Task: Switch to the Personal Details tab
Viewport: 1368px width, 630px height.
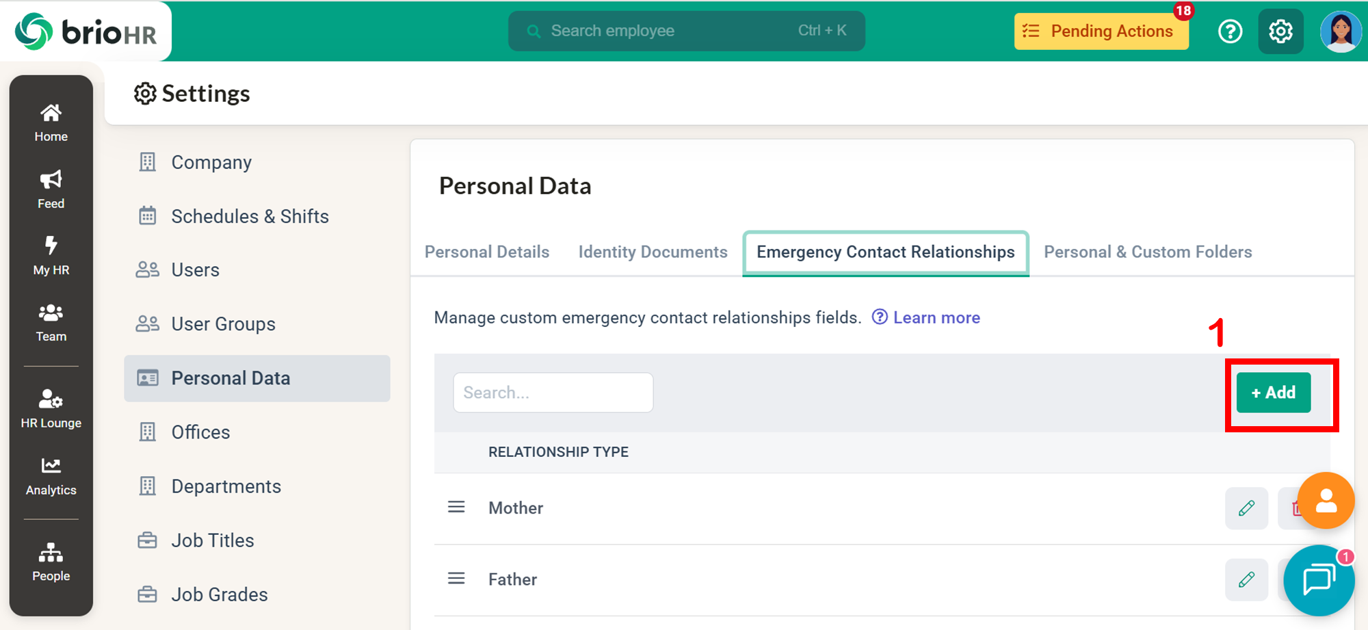Action: coord(487,252)
